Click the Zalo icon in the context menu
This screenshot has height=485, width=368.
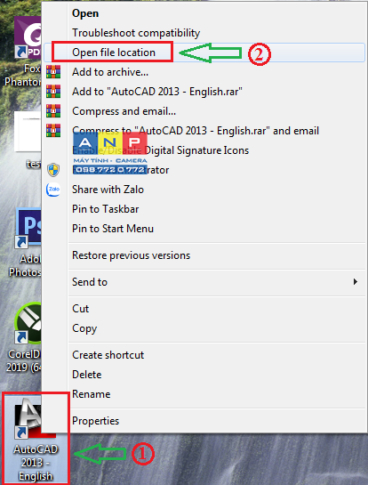point(53,190)
